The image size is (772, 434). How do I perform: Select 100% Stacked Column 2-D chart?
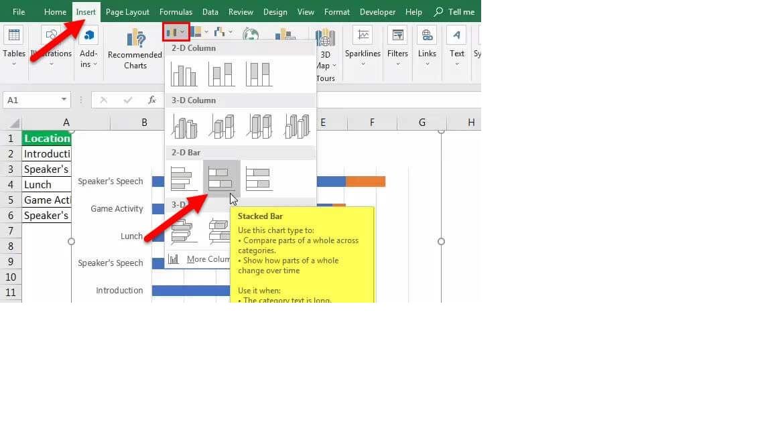click(x=259, y=74)
